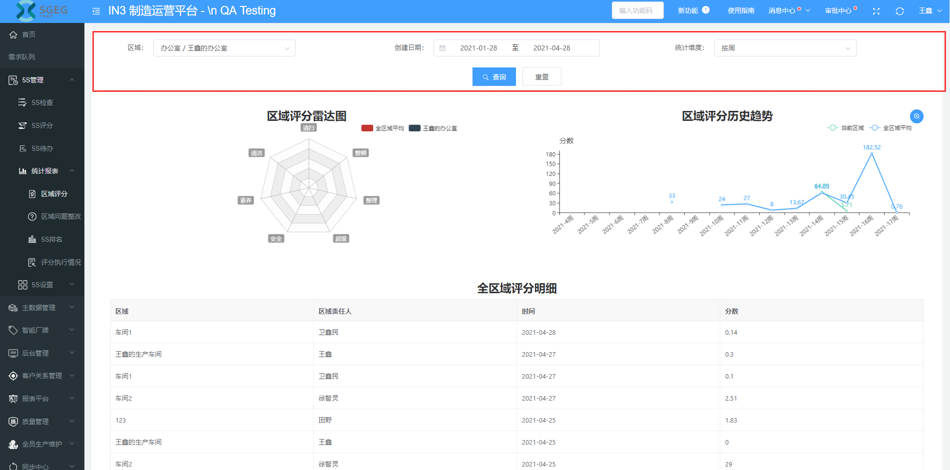Screen dimensions: 950x470
Task: Toggle 全区域平均 legend in radar chart
Action: pyautogui.click(x=383, y=128)
